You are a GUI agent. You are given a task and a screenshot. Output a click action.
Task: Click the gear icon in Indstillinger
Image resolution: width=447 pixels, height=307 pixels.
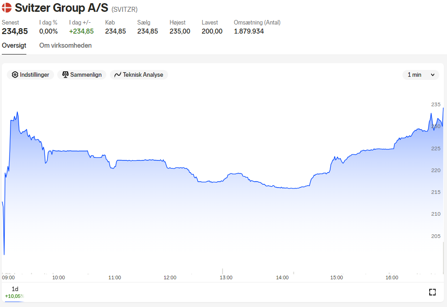(15, 74)
